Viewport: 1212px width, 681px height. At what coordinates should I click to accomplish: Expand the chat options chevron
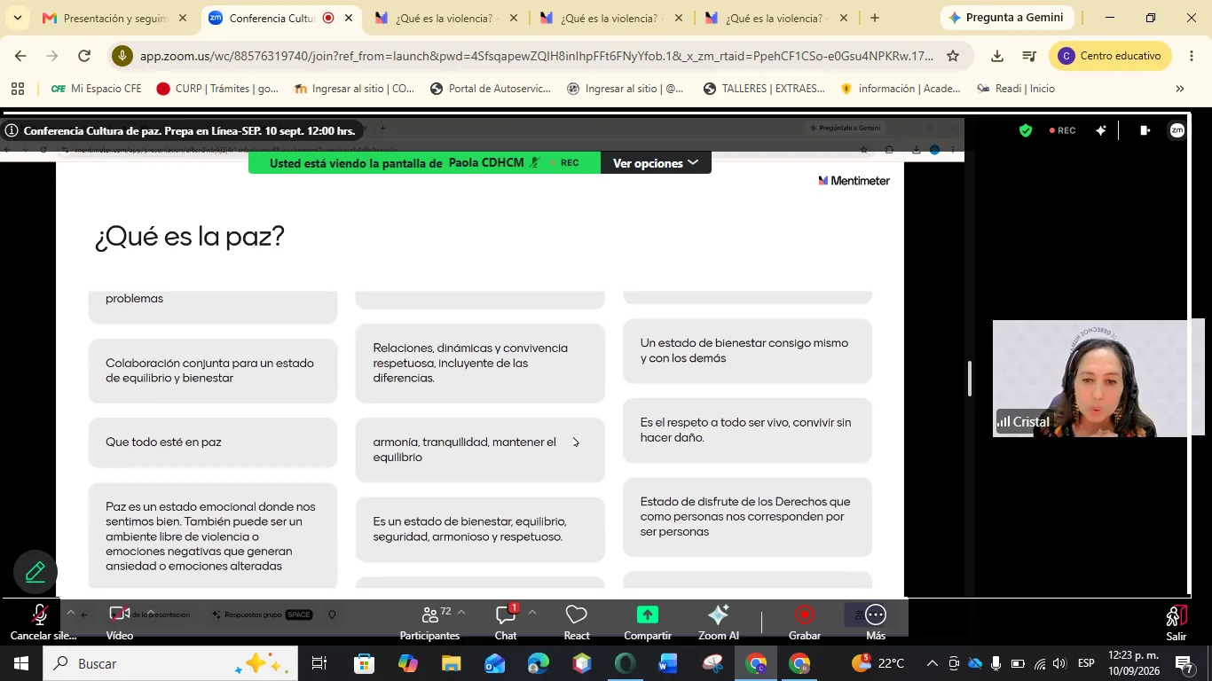coord(532,613)
